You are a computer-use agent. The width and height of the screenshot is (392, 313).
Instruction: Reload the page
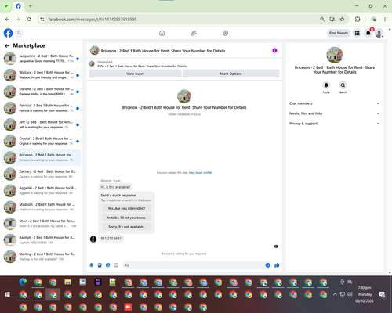pos(29,20)
